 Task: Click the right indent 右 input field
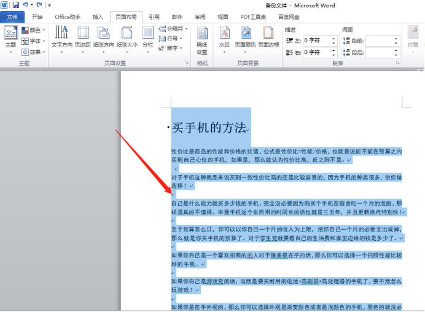pyautogui.click(x=316, y=52)
